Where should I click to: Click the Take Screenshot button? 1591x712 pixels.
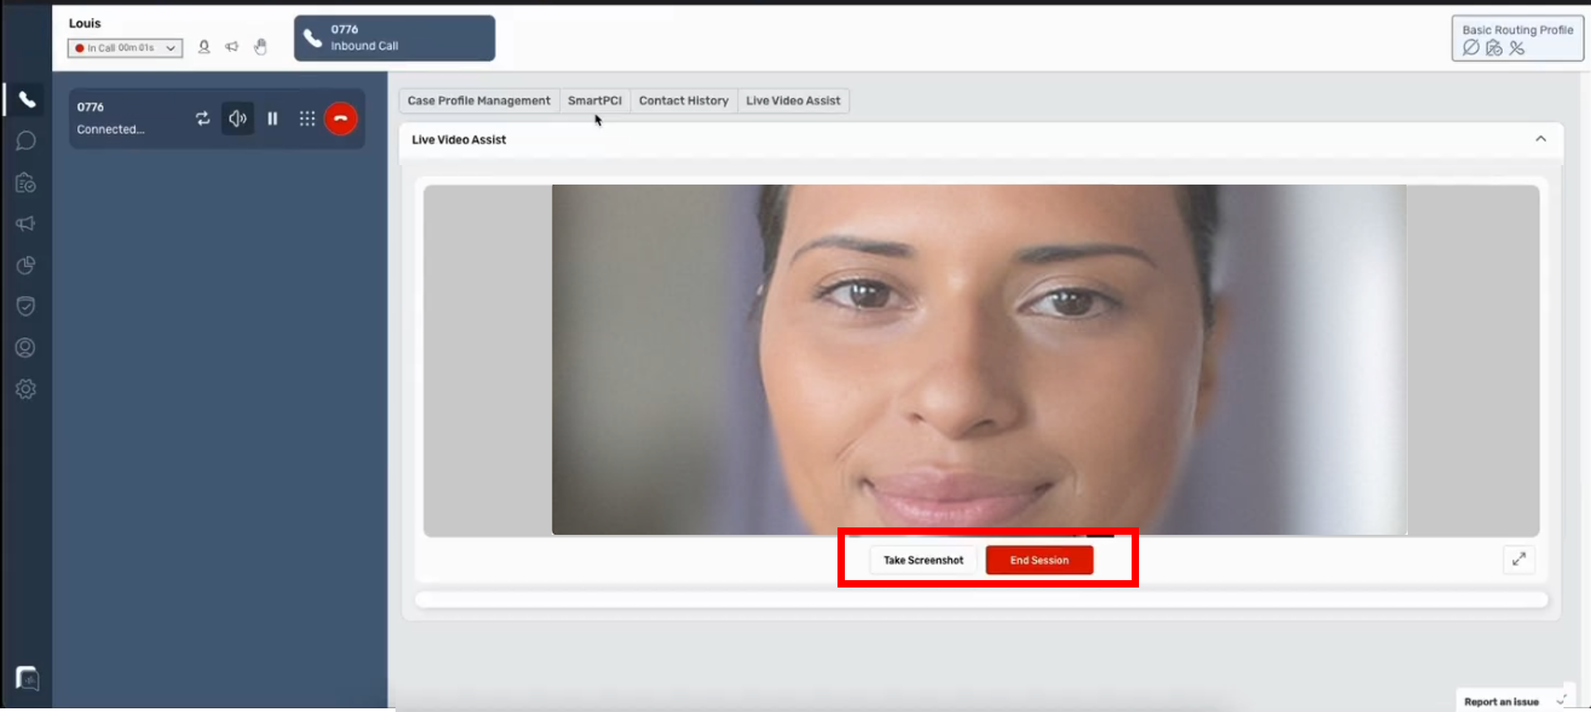(922, 560)
